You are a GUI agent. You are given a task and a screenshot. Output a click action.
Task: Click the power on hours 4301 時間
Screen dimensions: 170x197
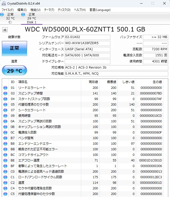pyautogui.click(x=156, y=61)
